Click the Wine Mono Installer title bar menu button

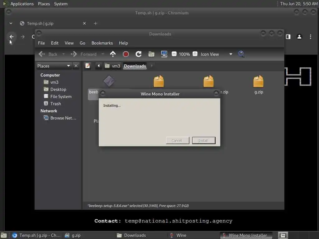pyautogui.click(x=103, y=93)
